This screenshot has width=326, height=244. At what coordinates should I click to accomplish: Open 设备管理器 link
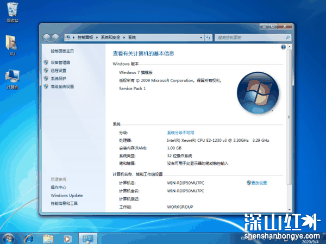pyautogui.click(x=60, y=62)
